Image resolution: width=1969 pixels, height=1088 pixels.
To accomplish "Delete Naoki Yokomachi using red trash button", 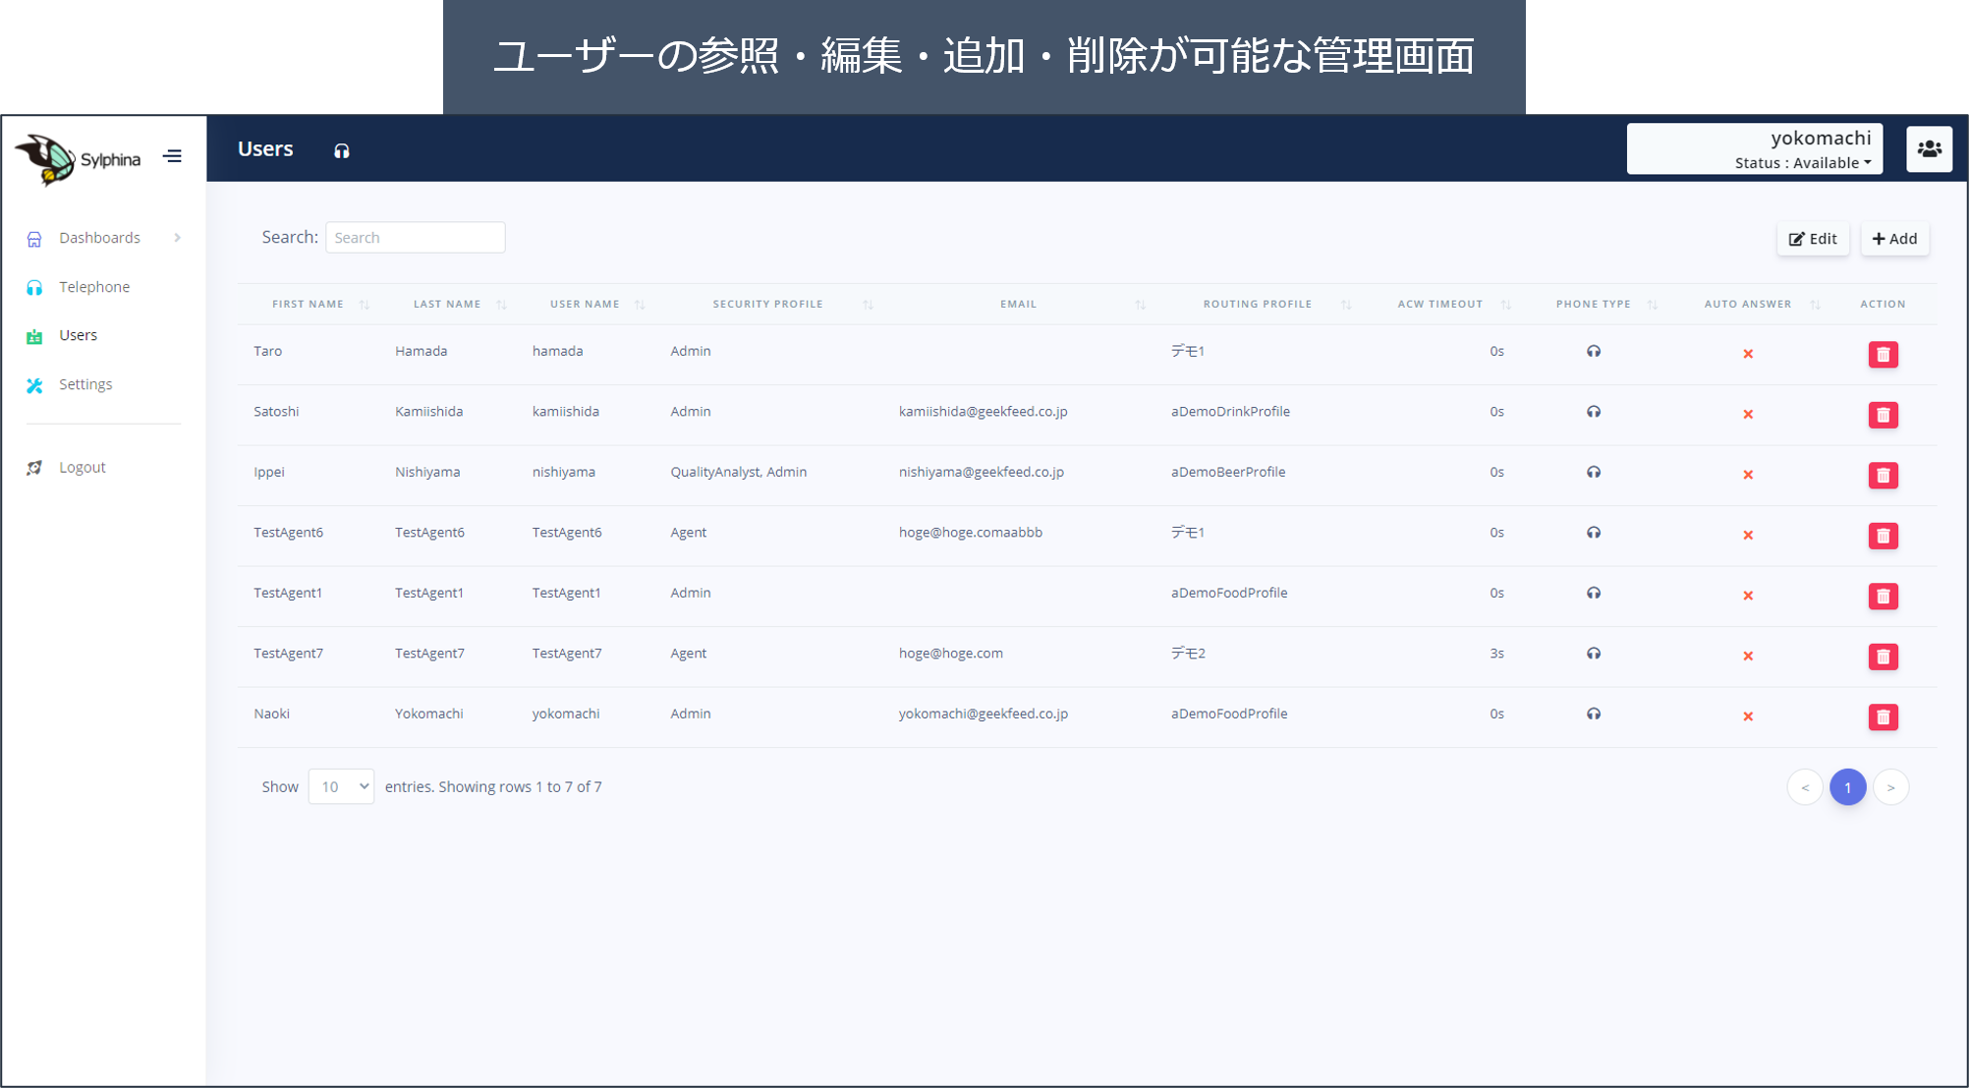I will [1883, 716].
